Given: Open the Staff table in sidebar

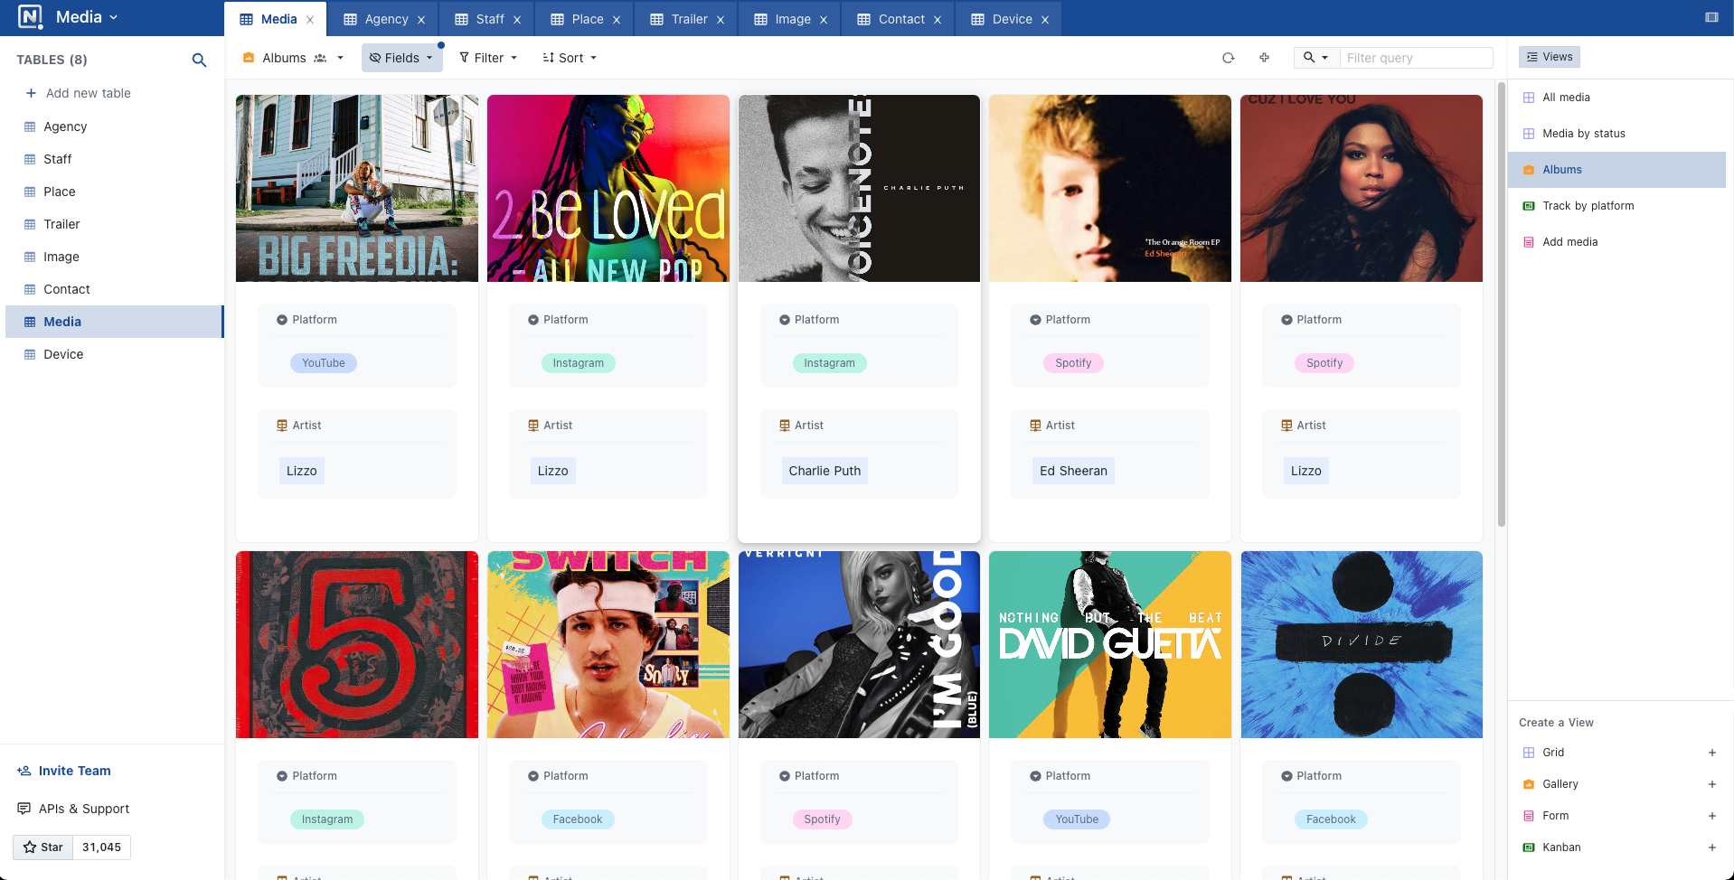Looking at the screenshot, I should click(114, 159).
